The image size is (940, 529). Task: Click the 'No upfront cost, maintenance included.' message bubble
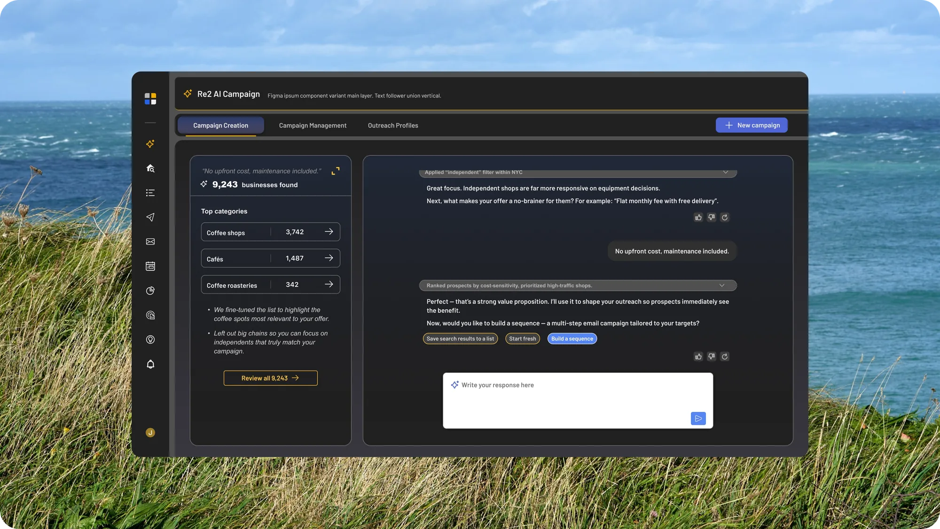672,251
